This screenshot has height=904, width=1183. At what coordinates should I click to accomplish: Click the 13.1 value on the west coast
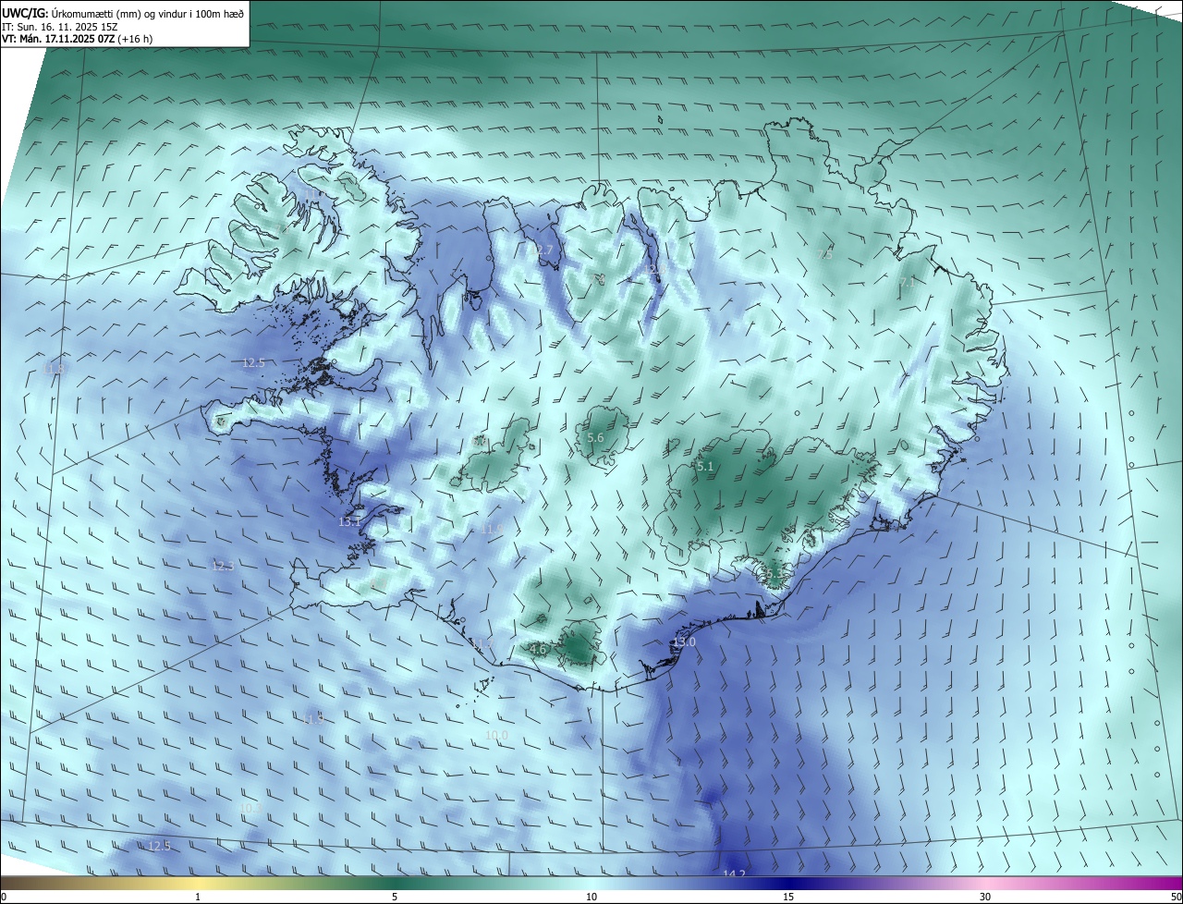(x=349, y=522)
